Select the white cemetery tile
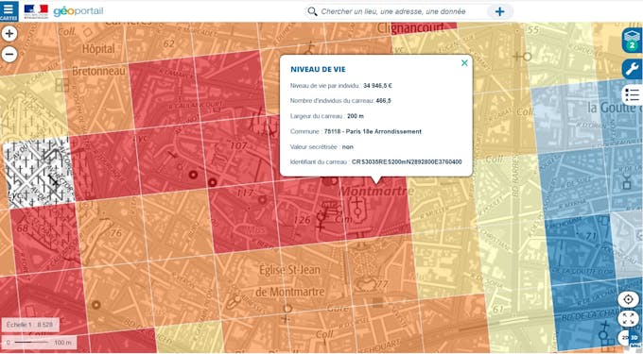643x354 pixels. pos(39,173)
